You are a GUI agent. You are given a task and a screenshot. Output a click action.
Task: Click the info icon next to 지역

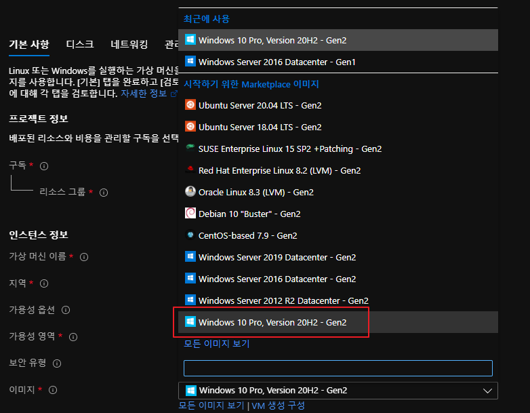pyautogui.click(x=44, y=283)
